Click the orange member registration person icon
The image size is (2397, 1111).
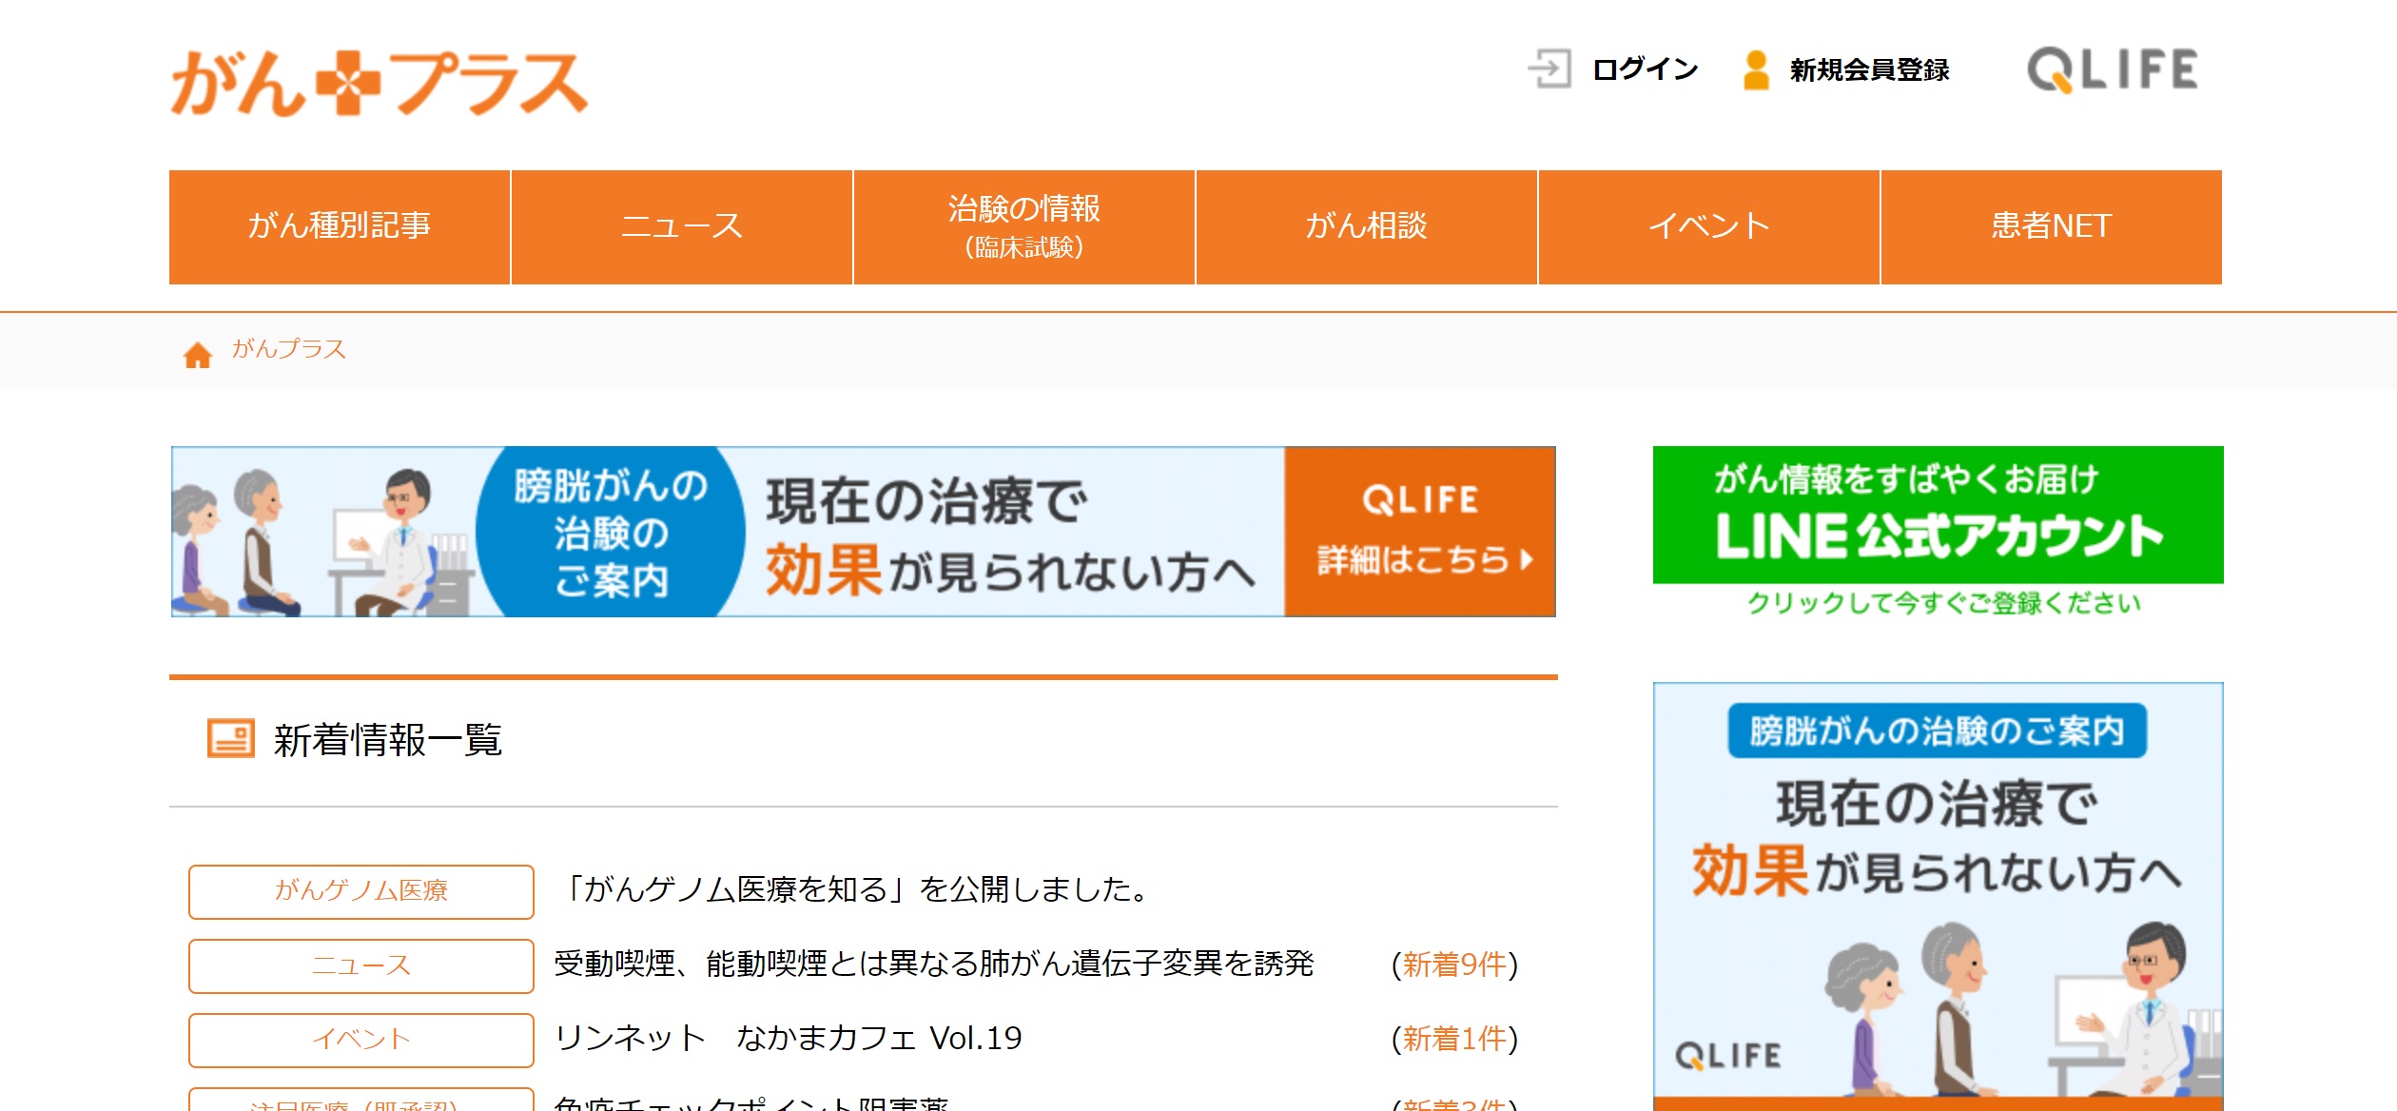pos(1756,69)
